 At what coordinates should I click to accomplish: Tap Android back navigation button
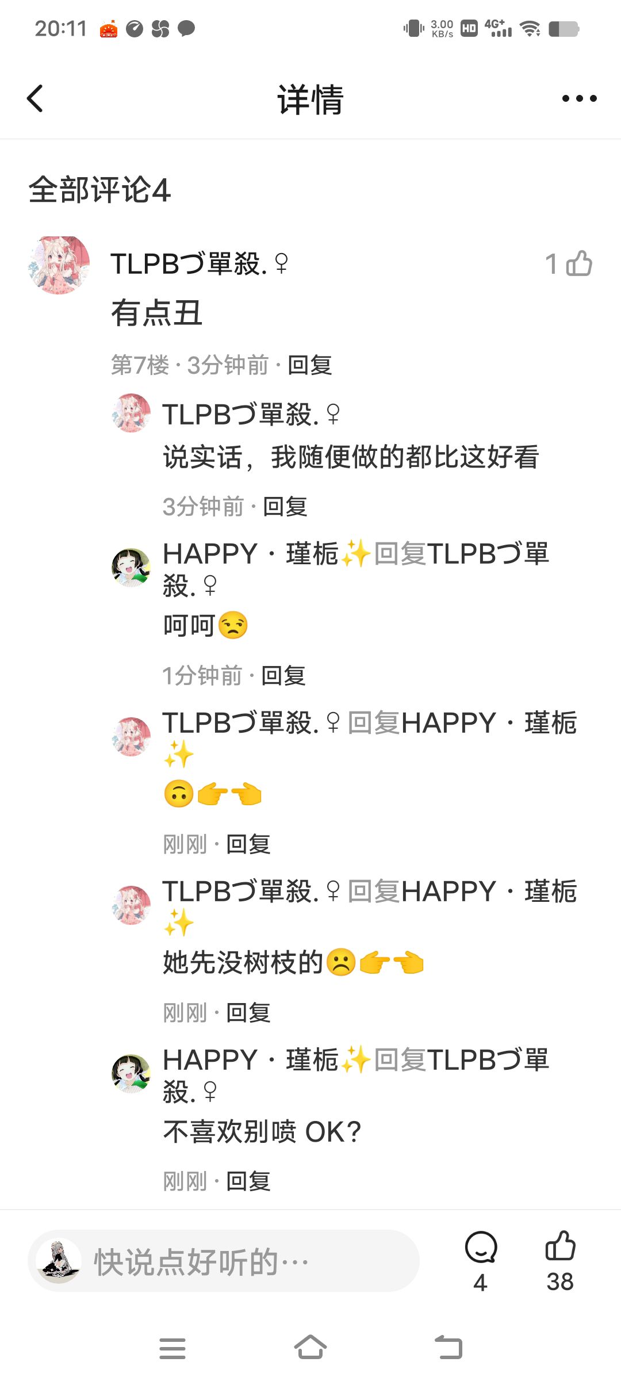click(x=448, y=1347)
